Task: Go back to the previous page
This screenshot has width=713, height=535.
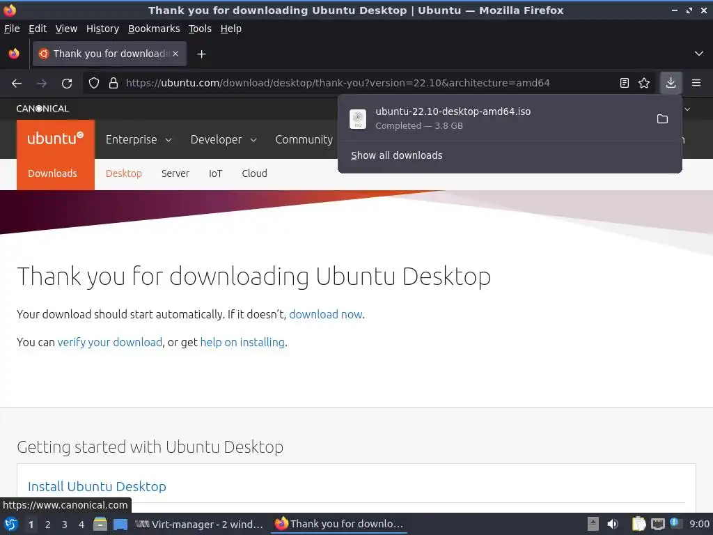Action: point(17,84)
